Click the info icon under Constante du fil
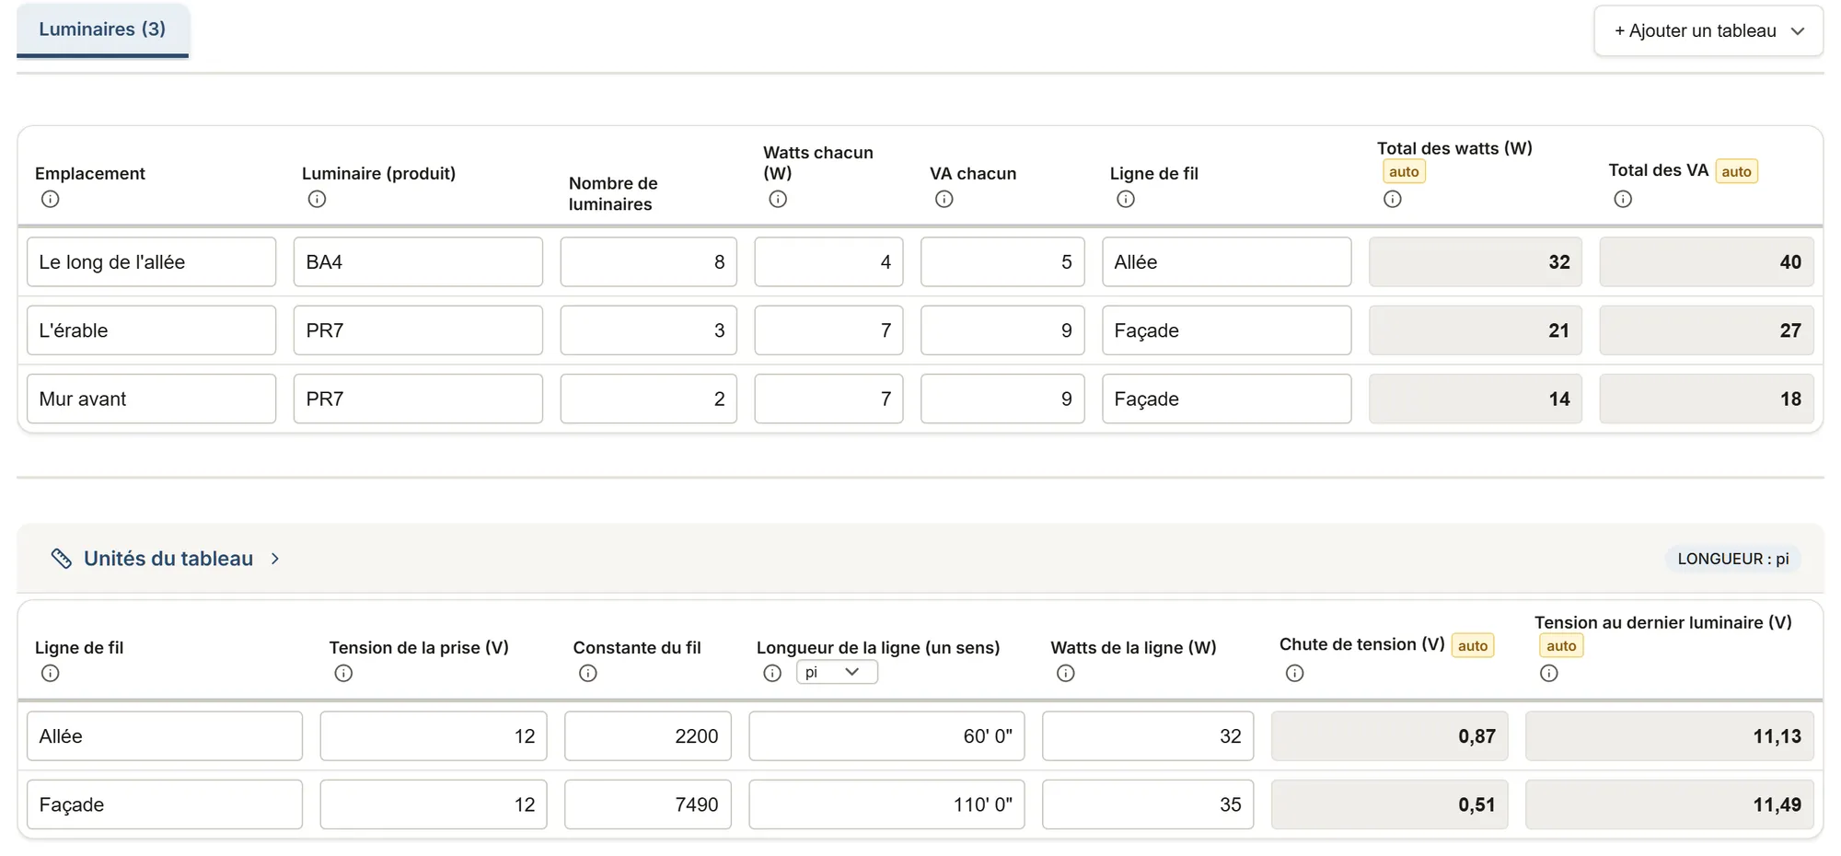Image resolution: width=1841 pixels, height=856 pixels. coord(588,673)
